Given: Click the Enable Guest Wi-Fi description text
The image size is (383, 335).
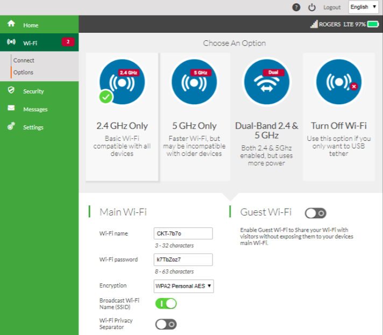Looking at the screenshot, I should click(296, 237).
